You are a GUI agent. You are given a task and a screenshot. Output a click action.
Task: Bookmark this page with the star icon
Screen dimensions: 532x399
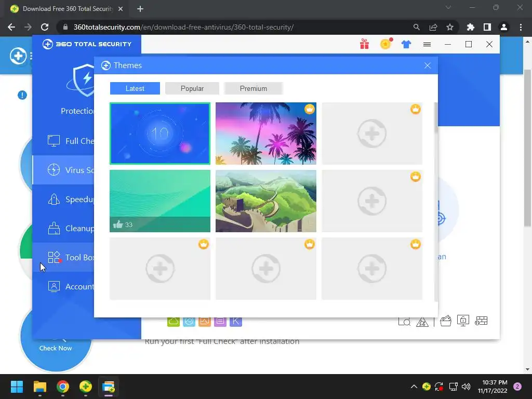click(x=450, y=27)
